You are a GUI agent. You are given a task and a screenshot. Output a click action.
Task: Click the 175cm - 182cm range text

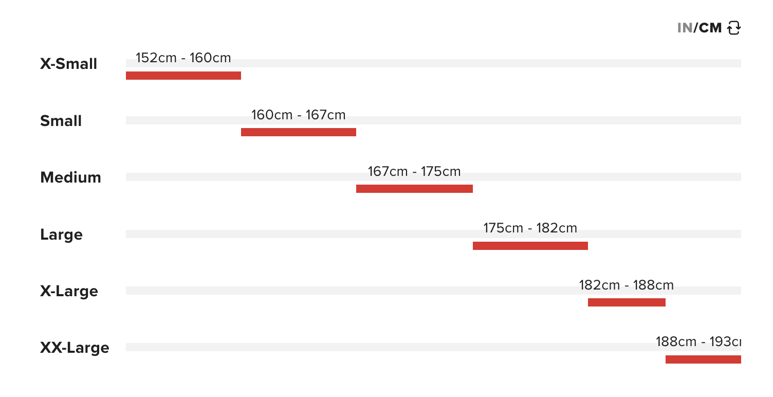(530, 228)
